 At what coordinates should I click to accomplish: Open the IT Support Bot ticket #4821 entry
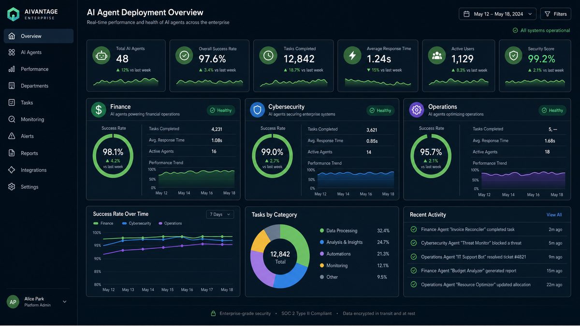[486, 257]
